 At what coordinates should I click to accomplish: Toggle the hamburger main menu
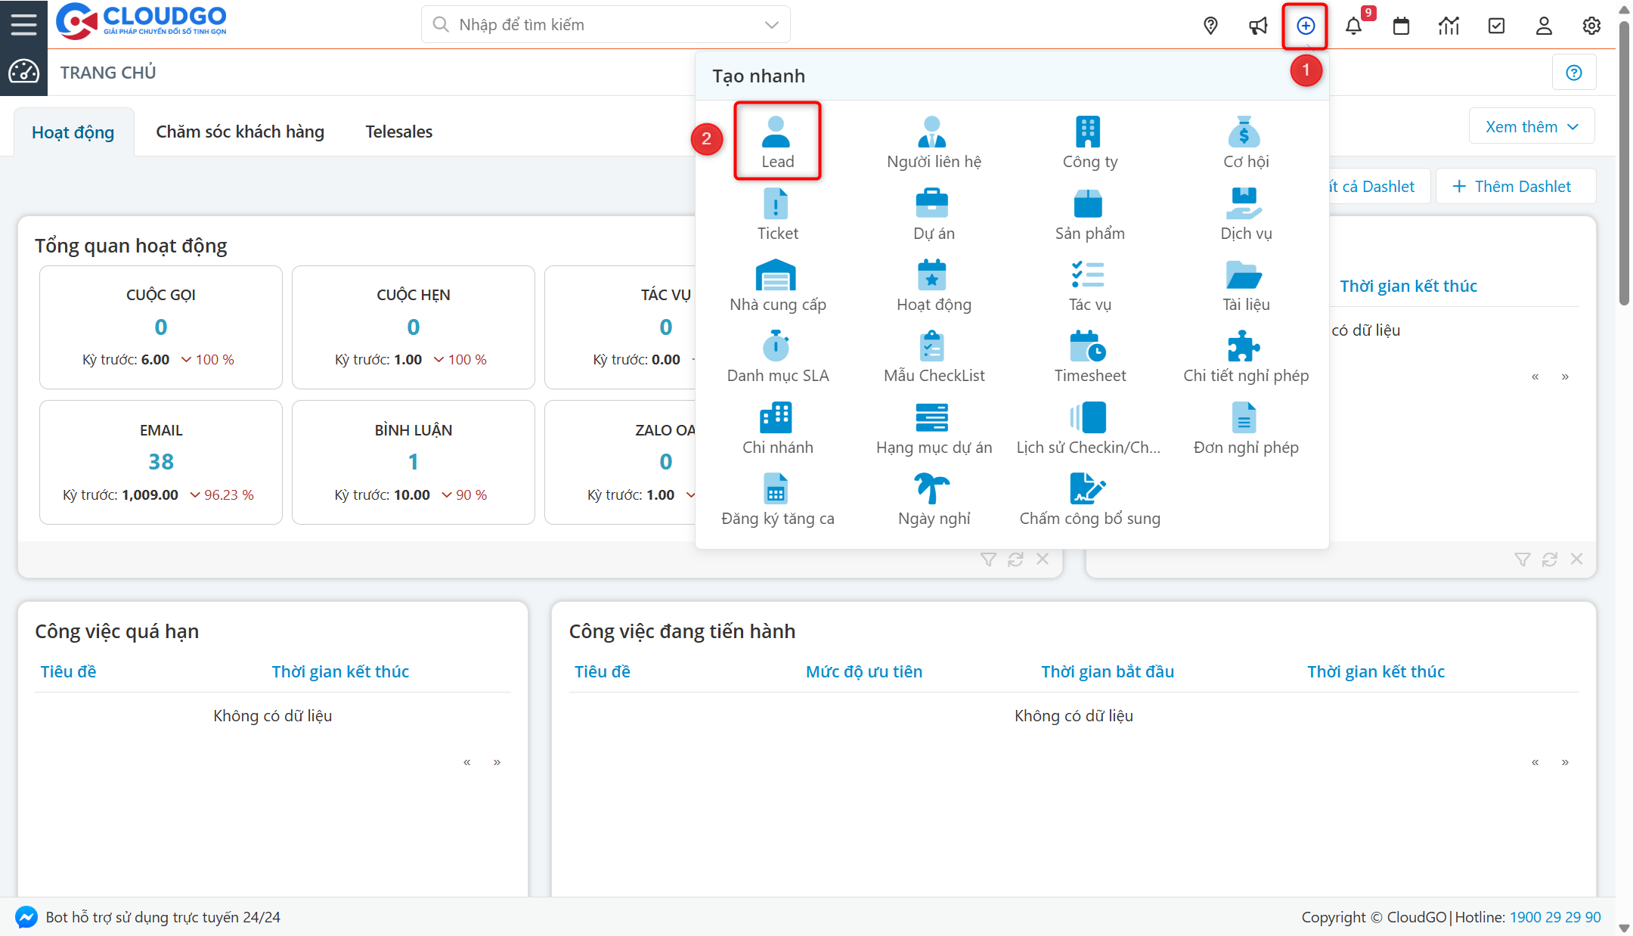click(x=23, y=24)
